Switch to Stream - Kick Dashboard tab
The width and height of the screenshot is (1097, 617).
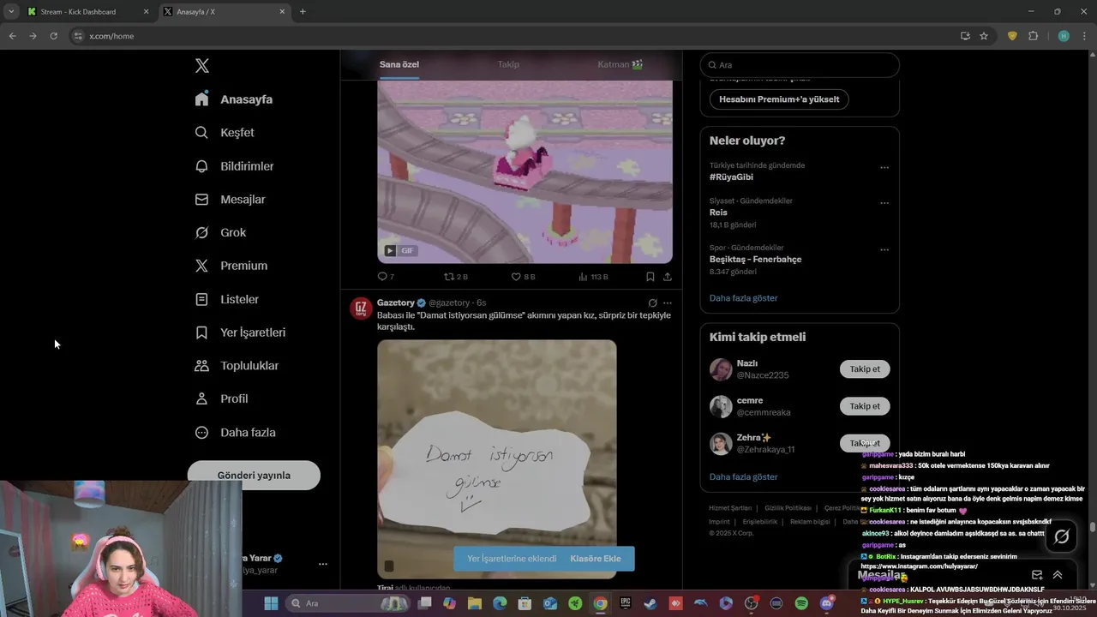click(88, 11)
